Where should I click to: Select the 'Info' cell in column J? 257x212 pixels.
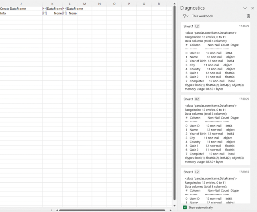click(21, 13)
